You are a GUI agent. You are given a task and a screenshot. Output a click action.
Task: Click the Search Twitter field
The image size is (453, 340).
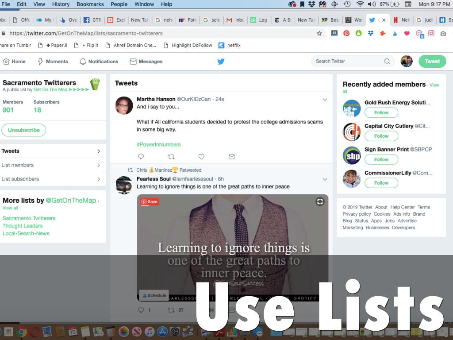pos(349,62)
